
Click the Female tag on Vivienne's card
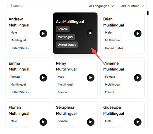110,77
